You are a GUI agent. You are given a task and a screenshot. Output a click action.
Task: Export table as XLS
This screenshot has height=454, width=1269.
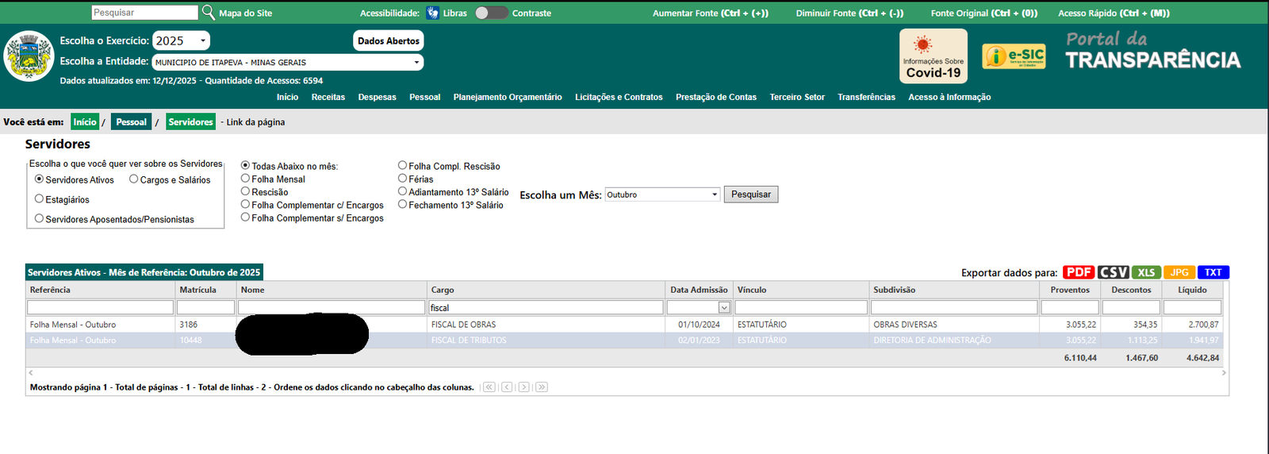point(1146,272)
